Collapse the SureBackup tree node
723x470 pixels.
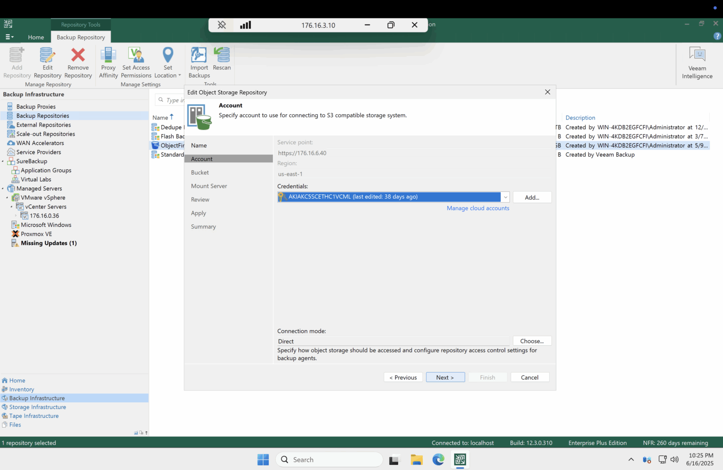point(3,161)
